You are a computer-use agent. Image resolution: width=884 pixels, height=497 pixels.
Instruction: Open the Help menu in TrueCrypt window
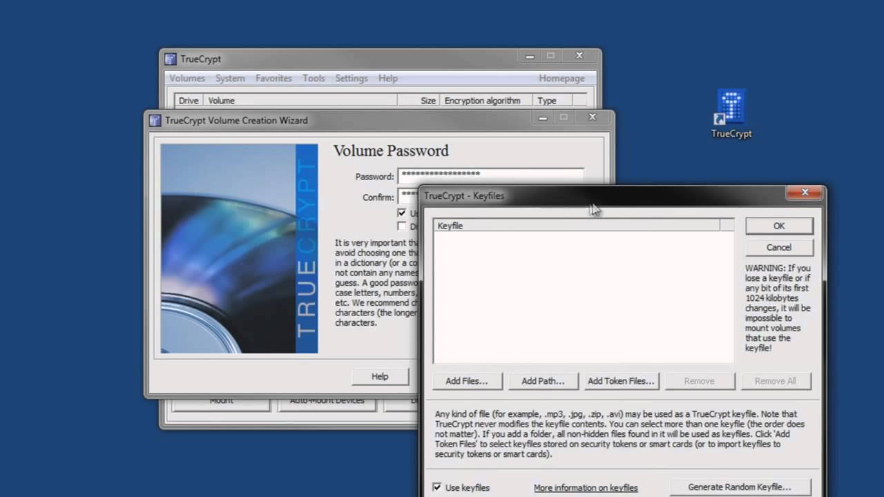388,79
